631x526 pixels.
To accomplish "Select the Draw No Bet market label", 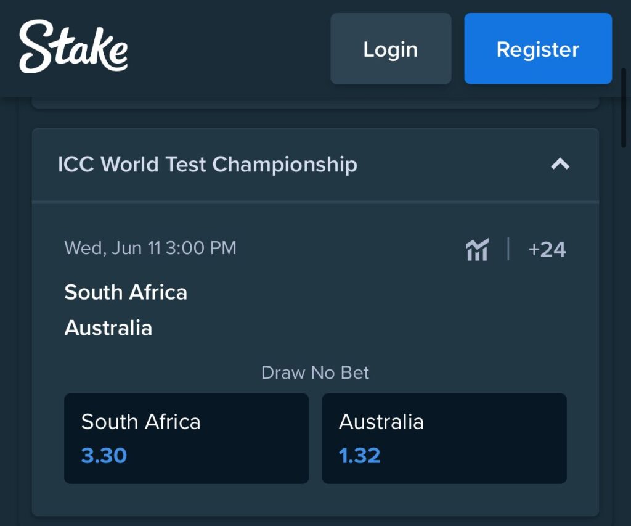I will [315, 372].
